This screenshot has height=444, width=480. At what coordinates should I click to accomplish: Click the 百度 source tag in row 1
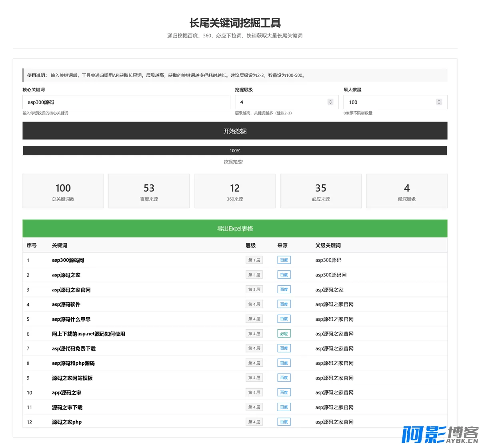[284, 260]
